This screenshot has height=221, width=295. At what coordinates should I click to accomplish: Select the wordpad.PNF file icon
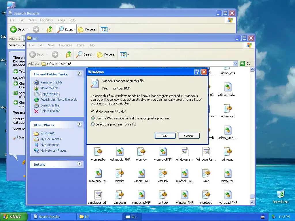(x=228, y=195)
